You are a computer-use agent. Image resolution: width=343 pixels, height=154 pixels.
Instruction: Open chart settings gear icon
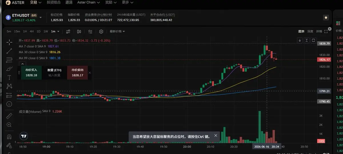(x=101, y=31)
